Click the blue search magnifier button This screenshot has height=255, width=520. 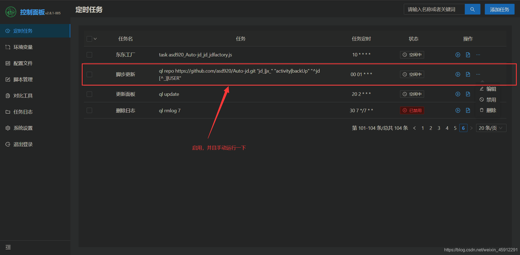coord(472,9)
